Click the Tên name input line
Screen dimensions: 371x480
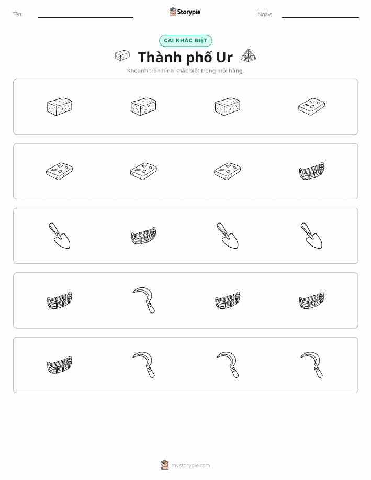85,15
